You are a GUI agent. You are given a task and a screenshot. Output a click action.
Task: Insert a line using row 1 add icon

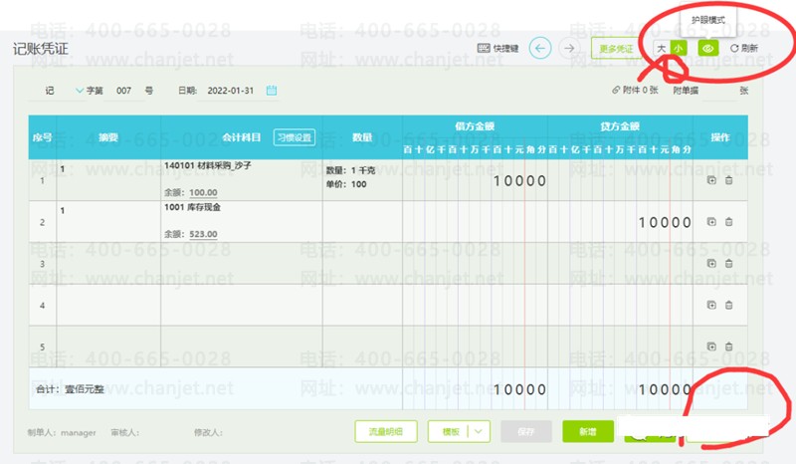tap(711, 180)
